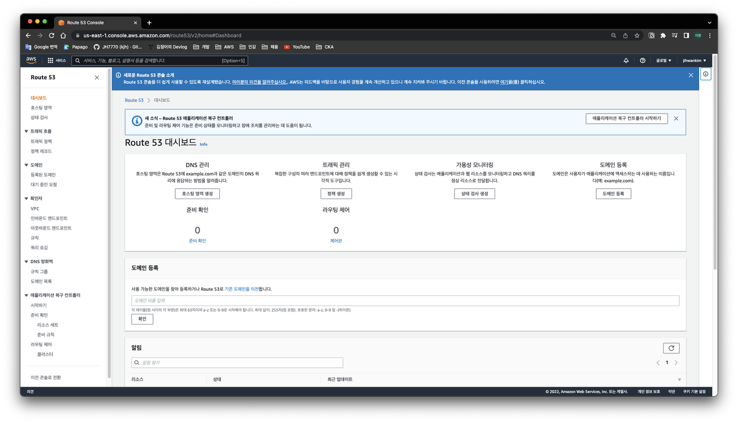738x423 pixels.
Task: Click the 도메인 등록 button
Action: coord(613,193)
